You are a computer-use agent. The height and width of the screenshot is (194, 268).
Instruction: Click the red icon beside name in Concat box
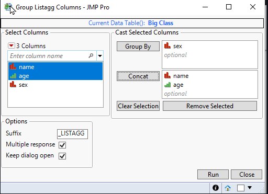click(167, 75)
